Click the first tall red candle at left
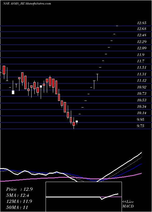 pos(4,70)
